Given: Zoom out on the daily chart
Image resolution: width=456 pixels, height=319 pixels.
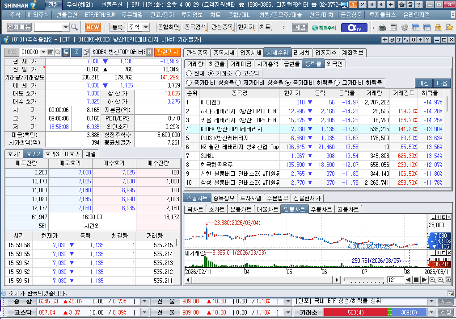Looking at the screenshot, I should [441, 280].
